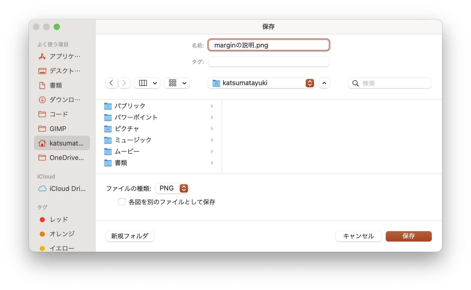Expand パワーポイント via its chevron
Image resolution: width=471 pixels, height=290 pixels.
pyautogui.click(x=212, y=117)
